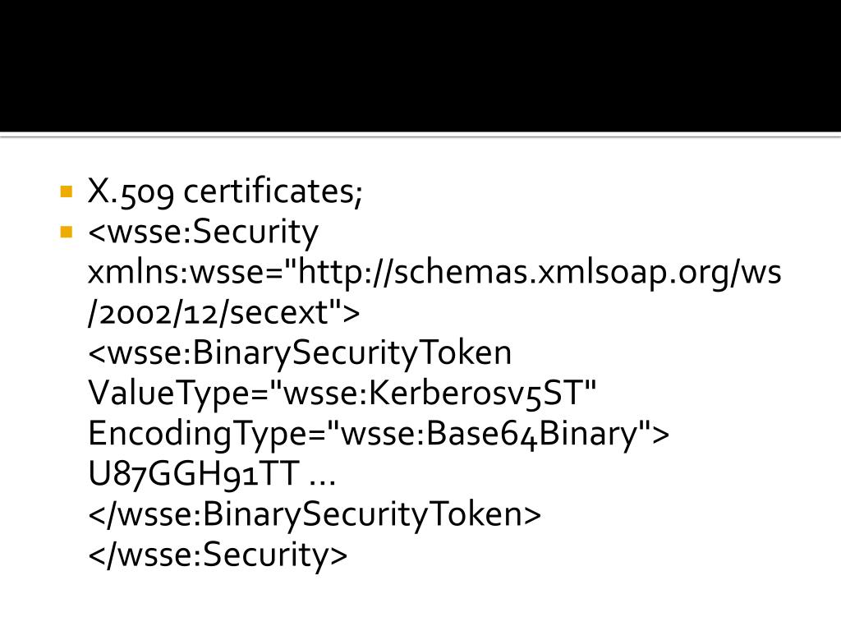This screenshot has height=631, width=841.
Task: Click the U87GGH91TT token string
Action: point(194,474)
